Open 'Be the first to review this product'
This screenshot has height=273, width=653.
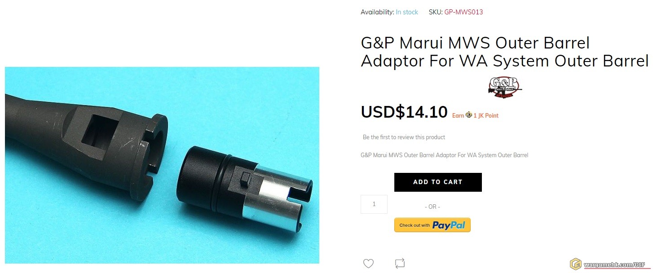pyautogui.click(x=404, y=137)
